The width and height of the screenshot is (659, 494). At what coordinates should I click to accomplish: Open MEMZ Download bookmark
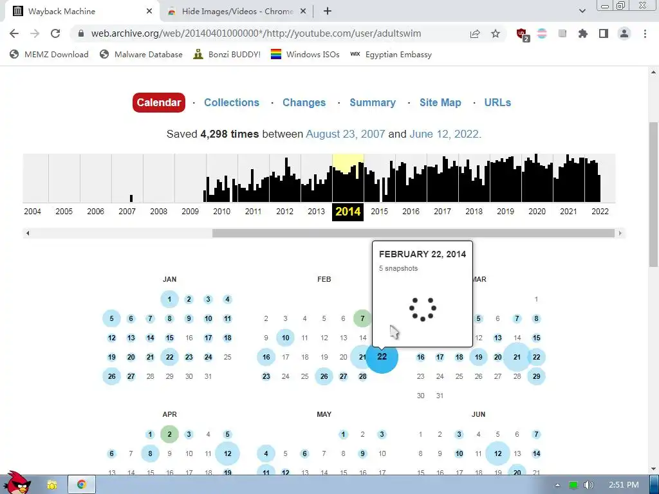49,54
